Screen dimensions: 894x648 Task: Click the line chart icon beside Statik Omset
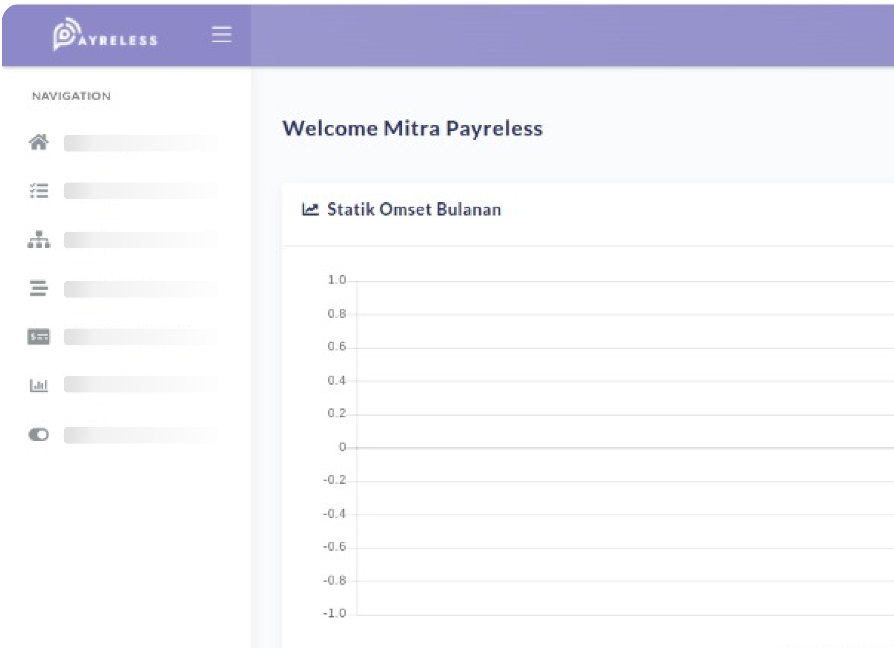(x=310, y=209)
